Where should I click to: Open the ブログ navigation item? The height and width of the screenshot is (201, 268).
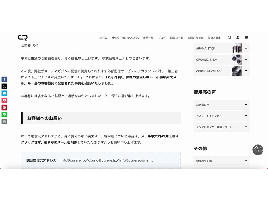(x=161, y=38)
